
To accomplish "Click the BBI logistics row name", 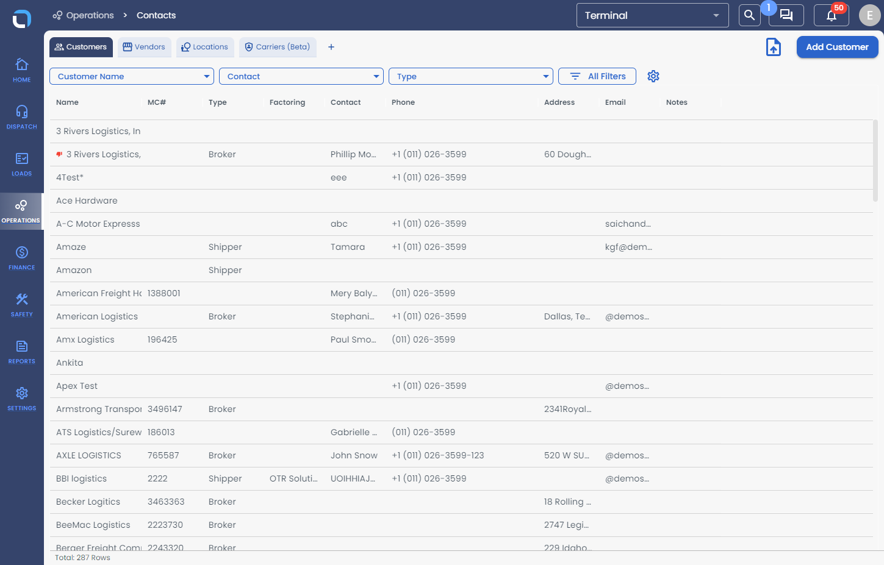I will pos(81,478).
